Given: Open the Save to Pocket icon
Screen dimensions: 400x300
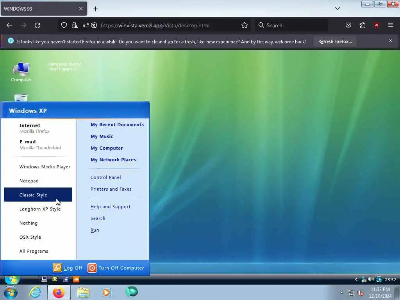Looking at the screenshot, I should coord(348,25).
